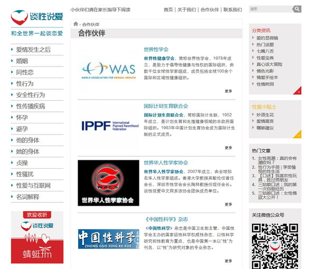Open 合作伙伴 in top navigation
Image resolution: width=317 pixels, height=269 pixels.
tap(210, 9)
